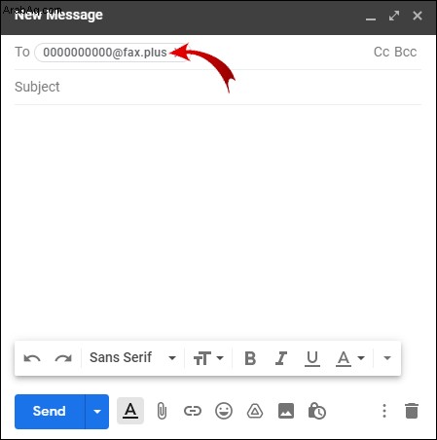Open the Sans Serif font dropdown
The width and height of the screenshot is (437, 440).
[x=133, y=358]
